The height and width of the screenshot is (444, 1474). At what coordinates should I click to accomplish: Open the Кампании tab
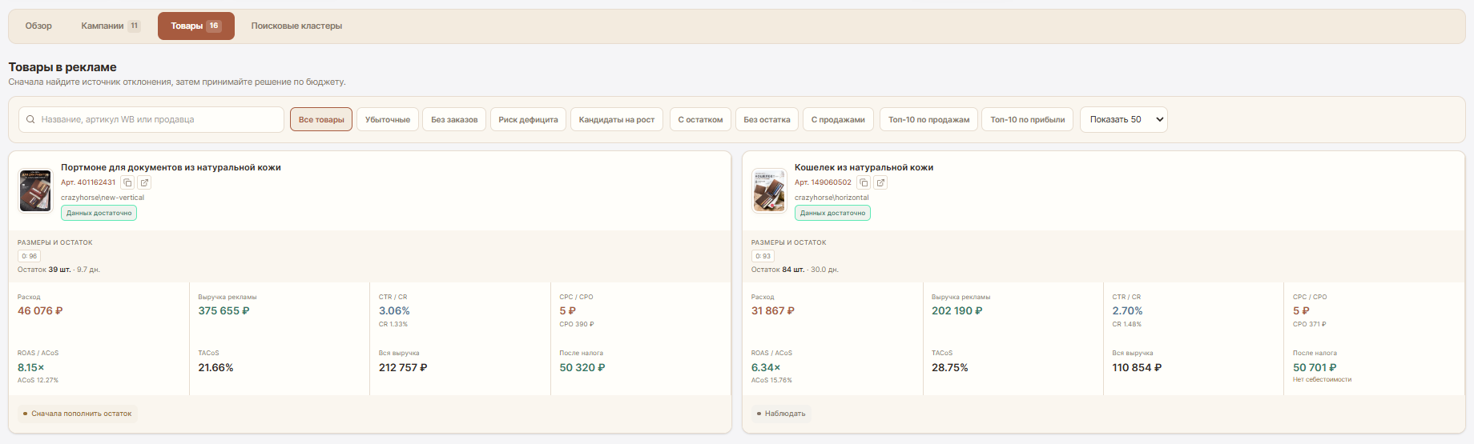pyautogui.click(x=111, y=26)
